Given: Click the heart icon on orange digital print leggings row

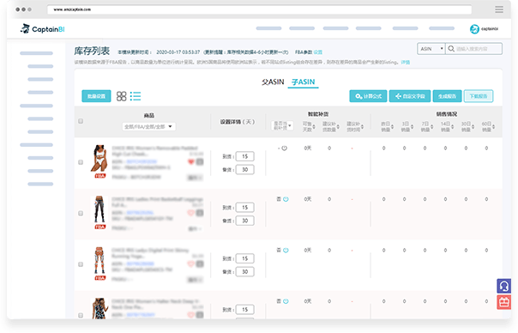Looking at the screenshot, I should click(x=191, y=263).
